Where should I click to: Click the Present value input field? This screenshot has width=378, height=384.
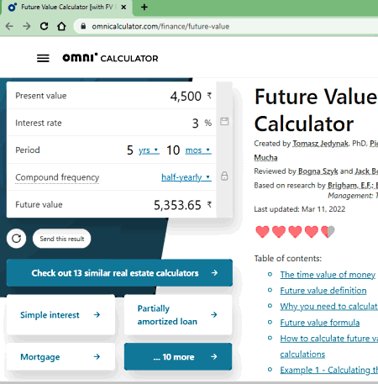pyautogui.click(x=112, y=96)
